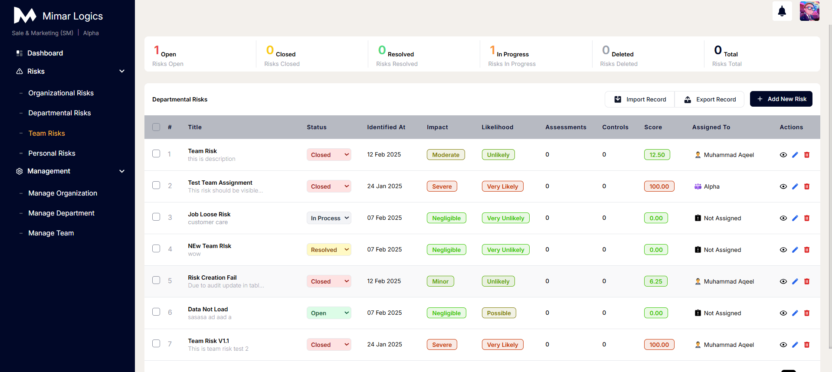Viewport: 832px width, 372px height.
Task: View the Risk Creation Fail risk details
Action: click(x=783, y=281)
